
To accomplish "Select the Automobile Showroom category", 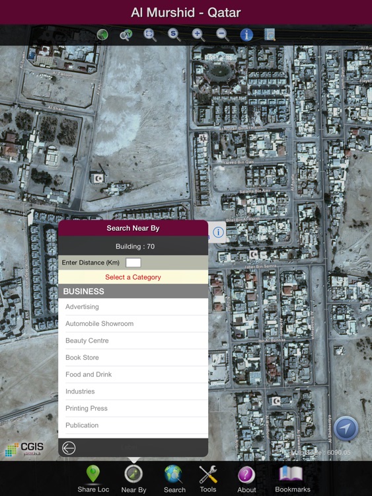I will point(133,323).
